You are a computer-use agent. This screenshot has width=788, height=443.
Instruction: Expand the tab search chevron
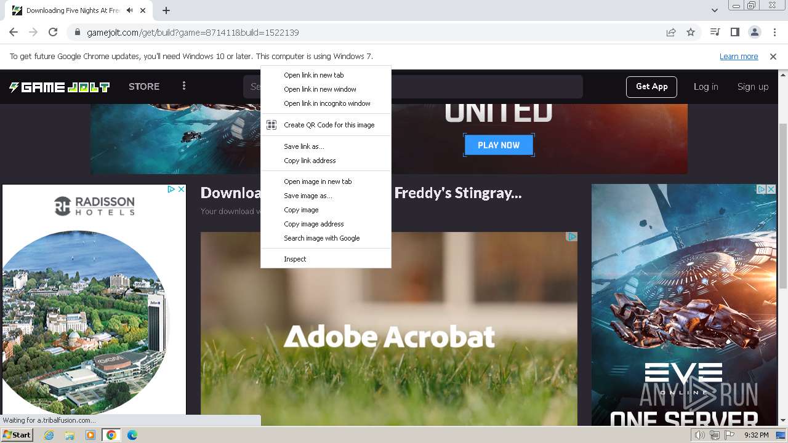point(715,10)
